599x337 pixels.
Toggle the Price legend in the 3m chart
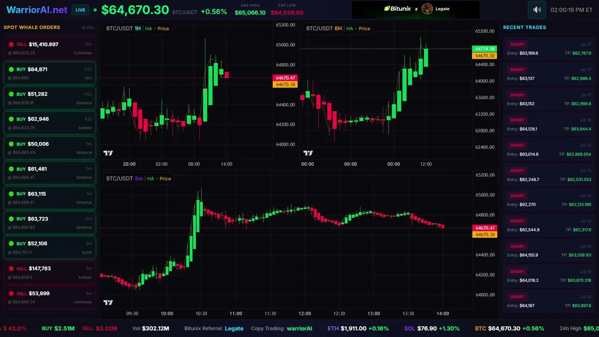[166, 178]
